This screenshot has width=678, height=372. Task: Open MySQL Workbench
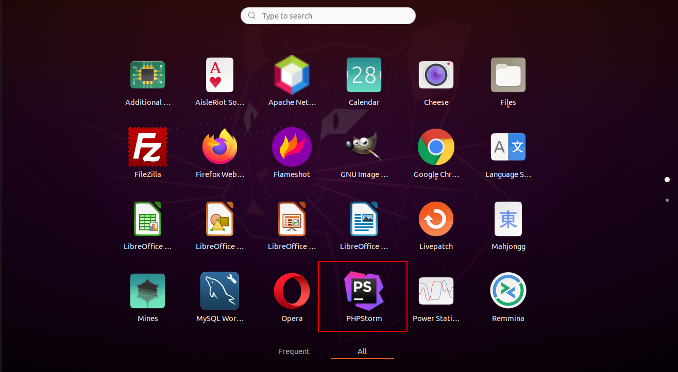(x=219, y=291)
